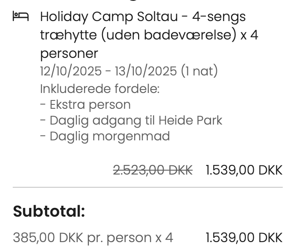Click the crossed-out price 2.523,00 DKK
292x250 pixels.
tap(153, 170)
